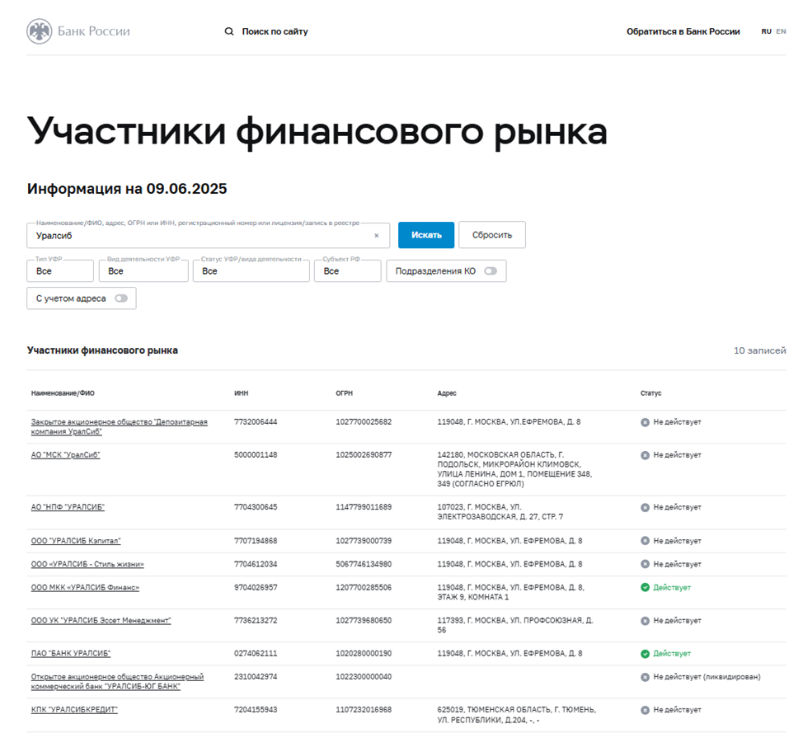Click the search magnifier icon
Image resolution: width=803 pixels, height=738 pixels.
click(229, 31)
